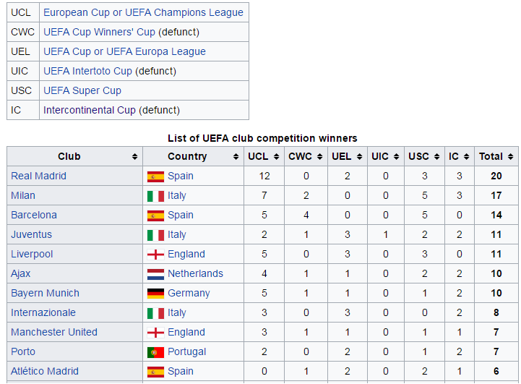
Task: Open European Cup or UEFA Champions League link
Action: tap(143, 12)
